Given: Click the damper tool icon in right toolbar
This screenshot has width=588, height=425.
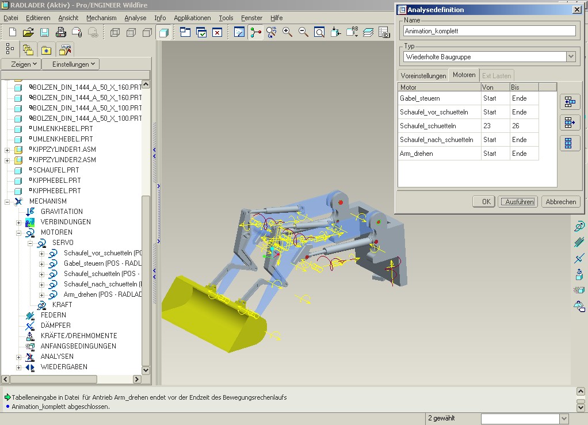Looking at the screenshot, I should [x=579, y=258].
